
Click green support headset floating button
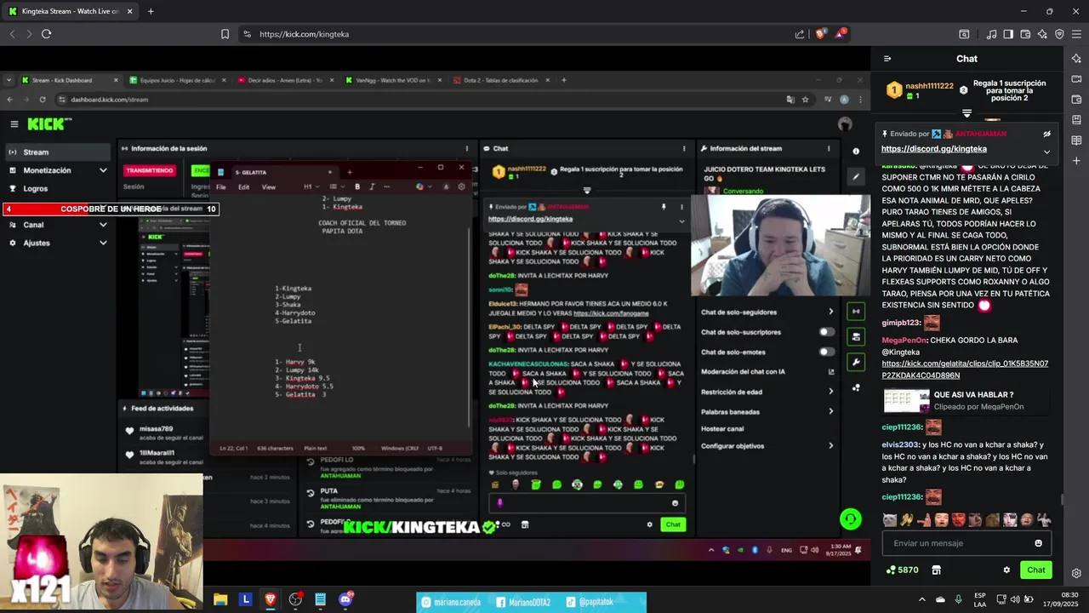[850, 519]
